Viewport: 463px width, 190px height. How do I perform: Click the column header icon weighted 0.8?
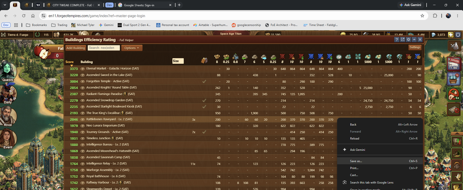coord(235,57)
